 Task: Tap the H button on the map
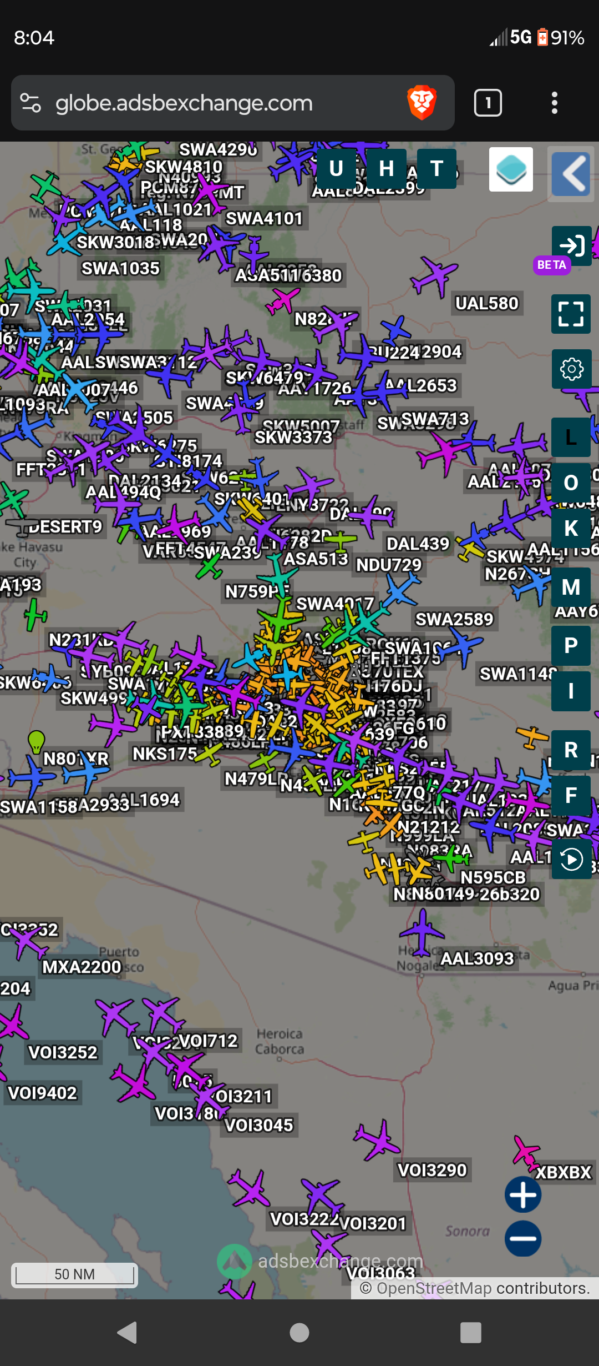point(387,169)
